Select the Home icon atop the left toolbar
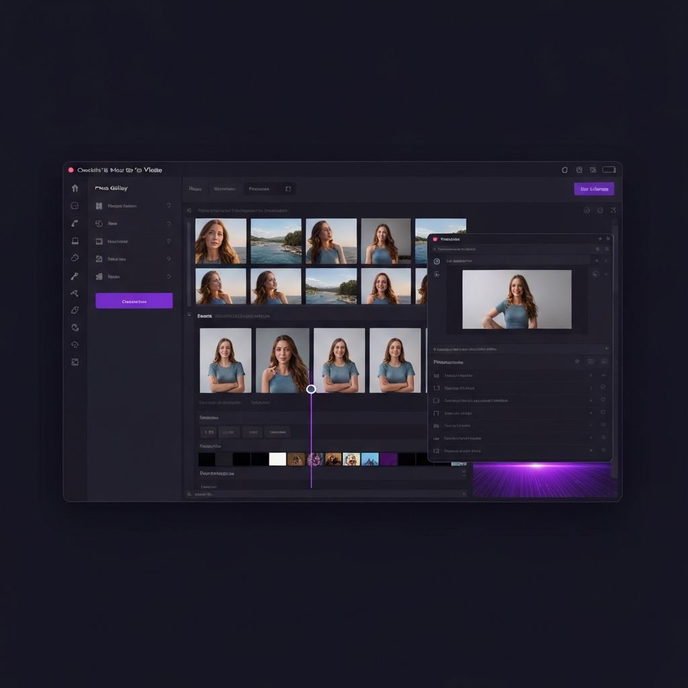This screenshot has height=688, width=688. (75, 188)
